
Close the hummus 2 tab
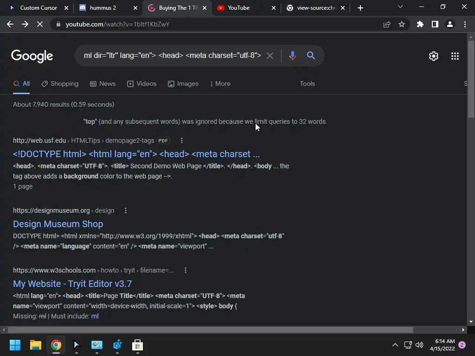point(135,8)
